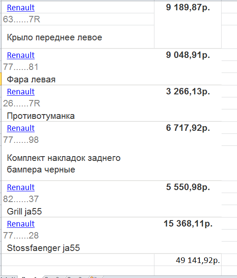The image size is (237, 278).
Task: Select the cell 'Grill ja55'
Action: pos(78,211)
